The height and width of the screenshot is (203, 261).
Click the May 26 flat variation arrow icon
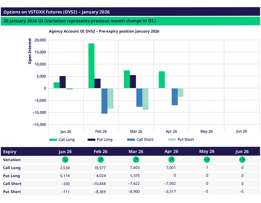[207, 160]
